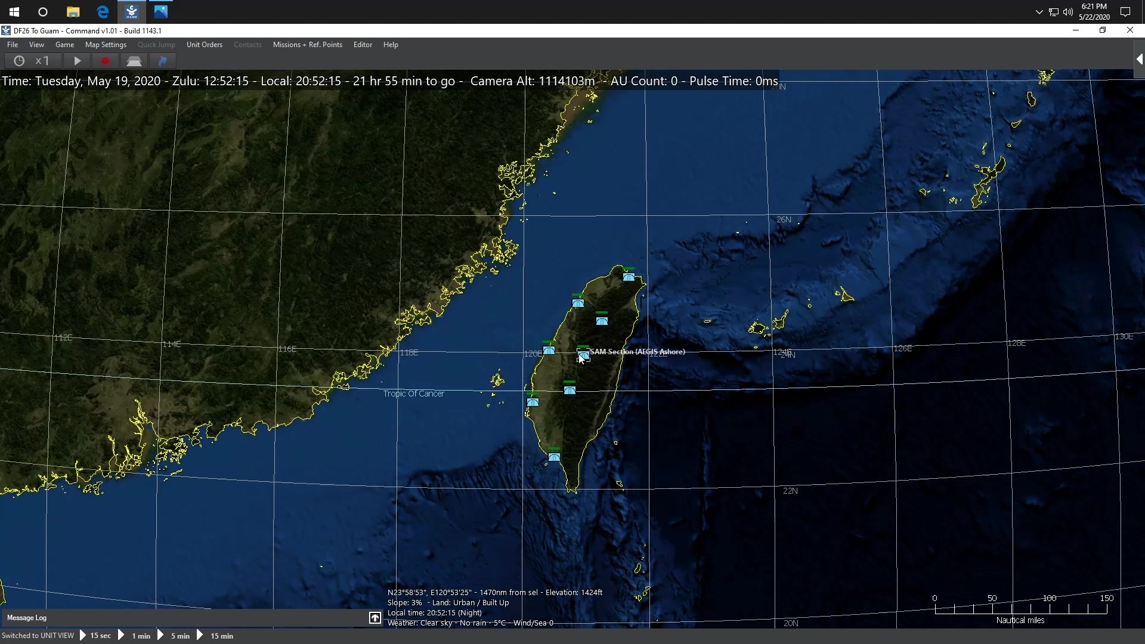Image resolution: width=1145 pixels, height=644 pixels.
Task: Open the Map Settings menu
Action: pyautogui.click(x=106, y=45)
